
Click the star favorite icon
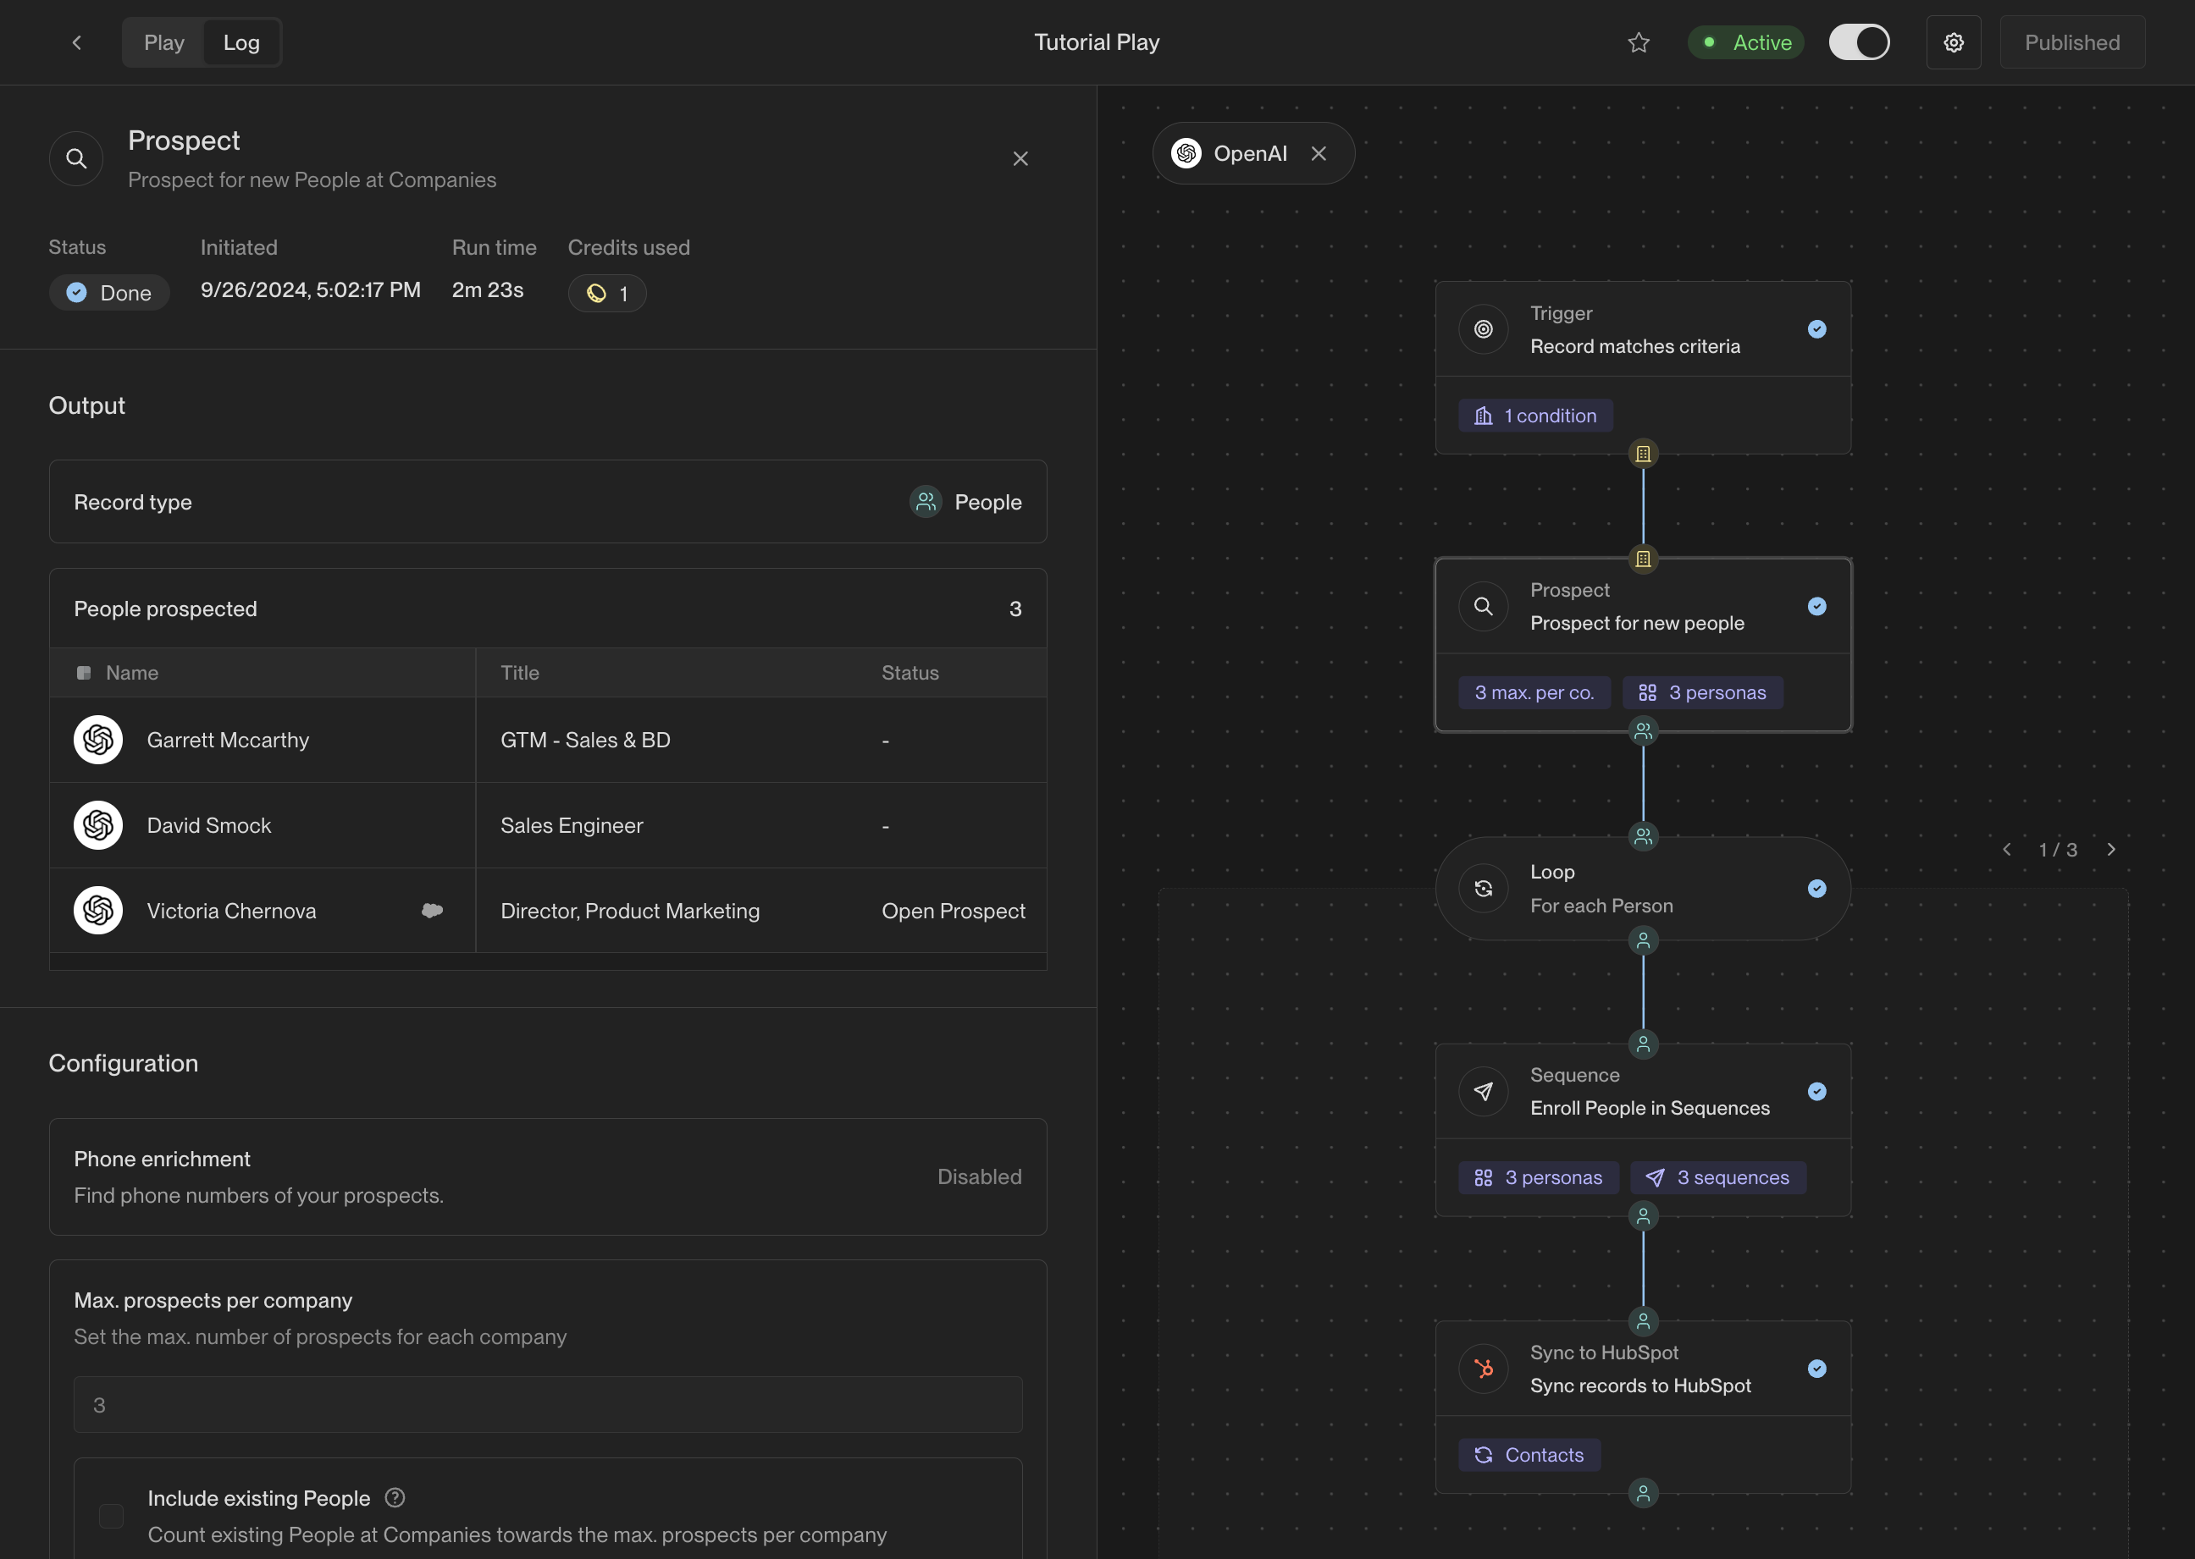pyautogui.click(x=1639, y=42)
